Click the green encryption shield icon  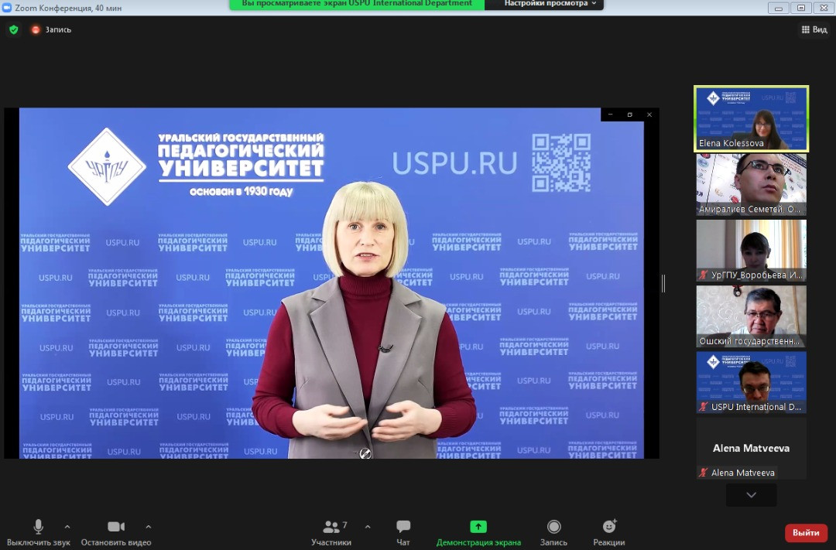13,29
